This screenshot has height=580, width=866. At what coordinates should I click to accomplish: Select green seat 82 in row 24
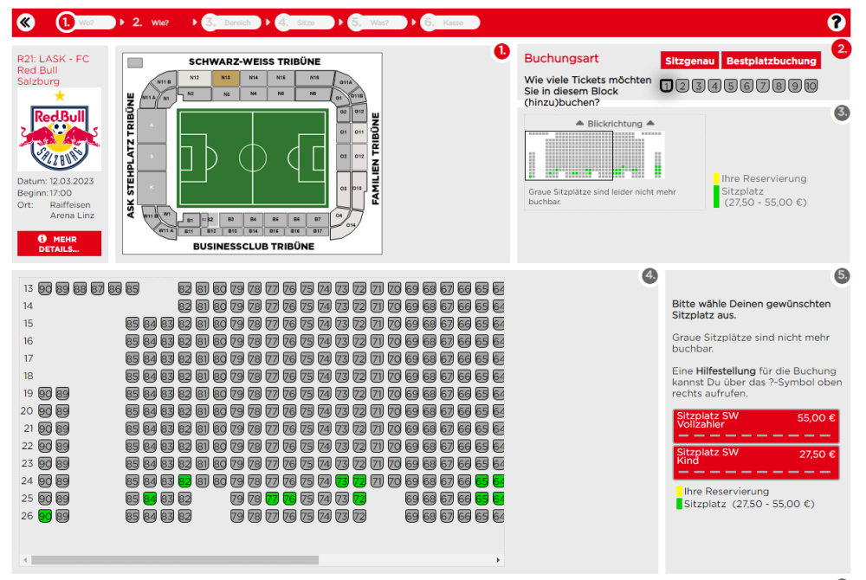tap(184, 480)
